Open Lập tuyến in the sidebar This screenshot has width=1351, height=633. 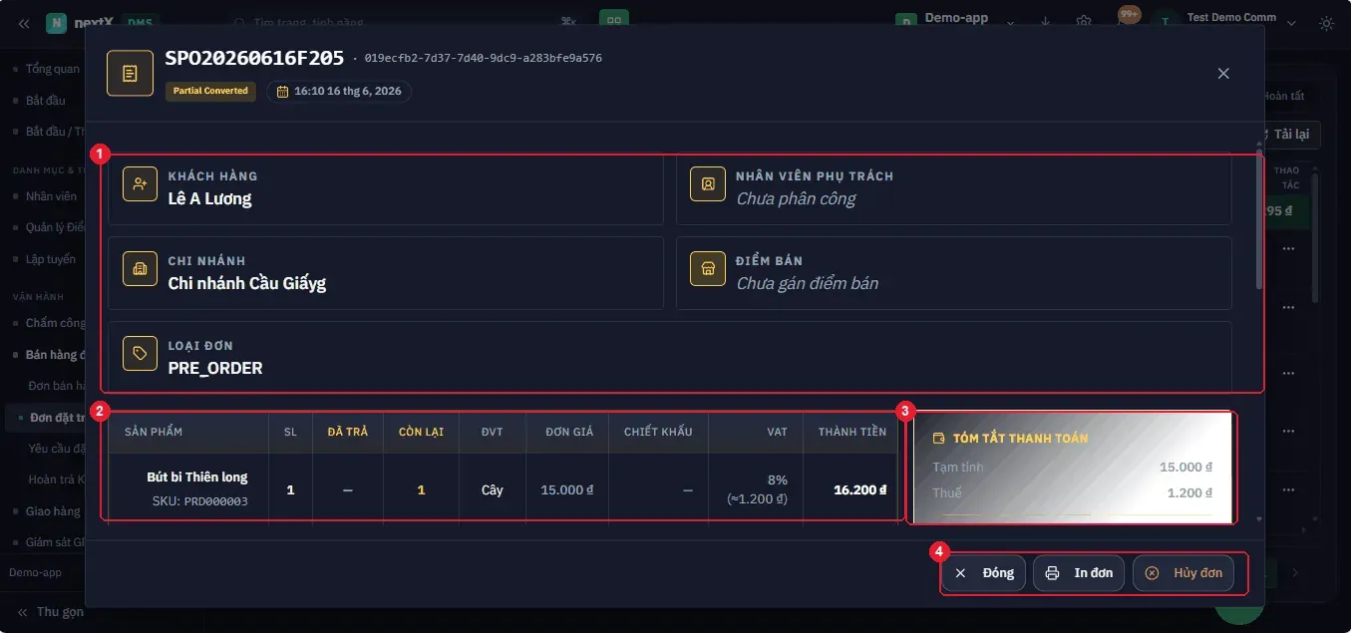pyautogui.click(x=51, y=259)
